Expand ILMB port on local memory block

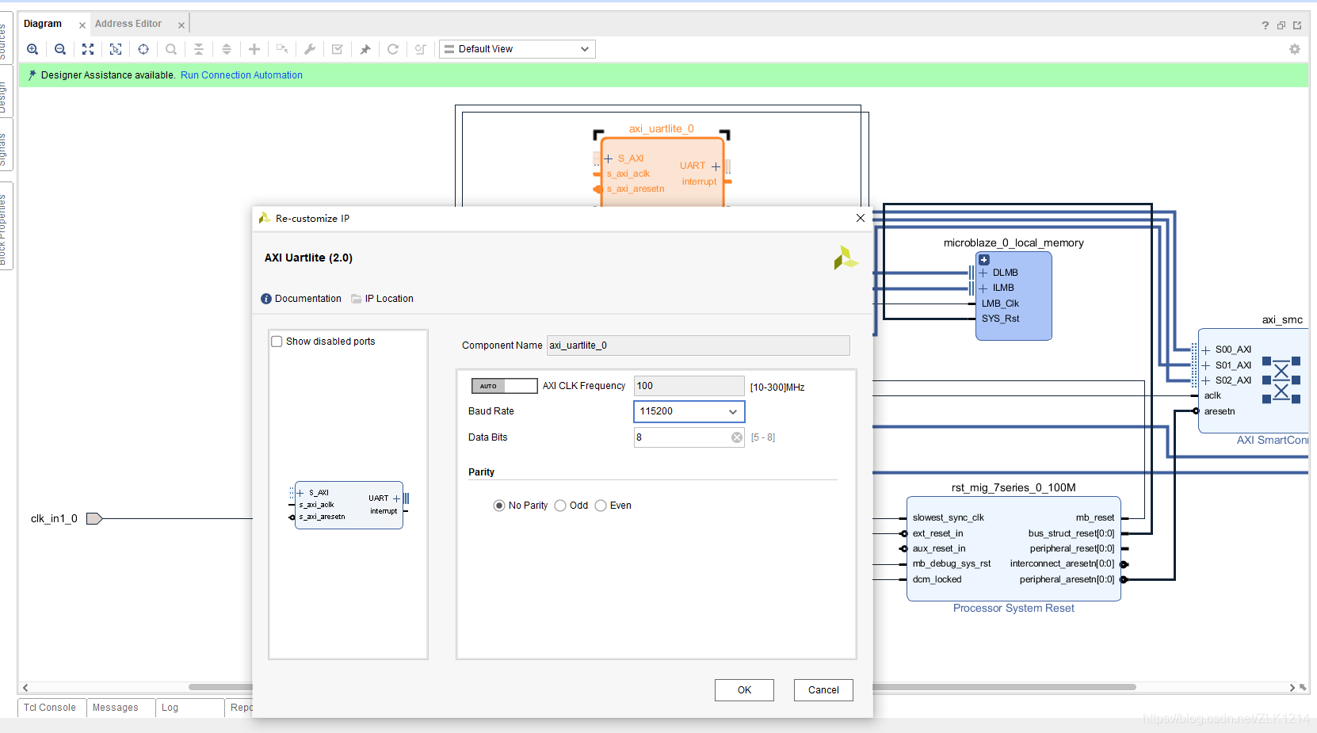pos(983,288)
